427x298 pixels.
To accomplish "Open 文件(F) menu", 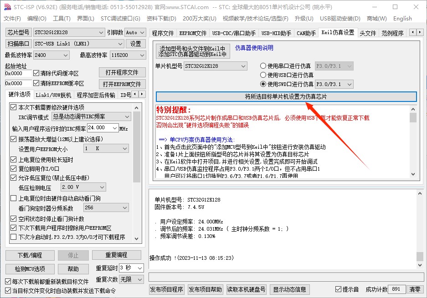I will pos(12,19).
